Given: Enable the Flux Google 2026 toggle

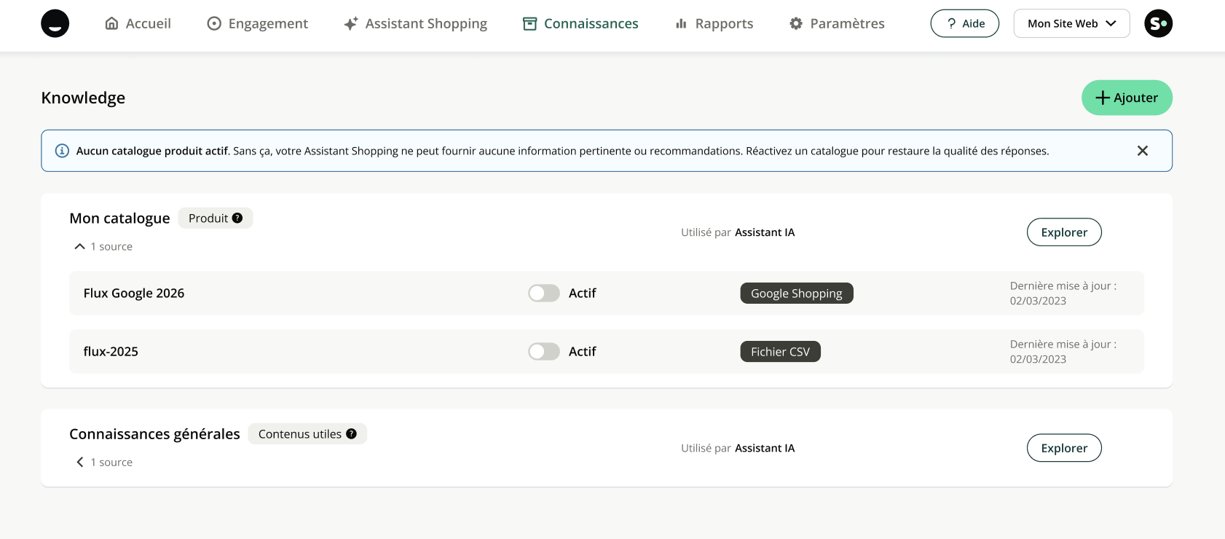Looking at the screenshot, I should tap(544, 293).
